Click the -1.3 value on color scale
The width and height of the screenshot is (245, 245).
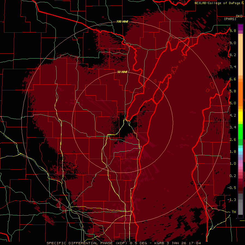232,200
